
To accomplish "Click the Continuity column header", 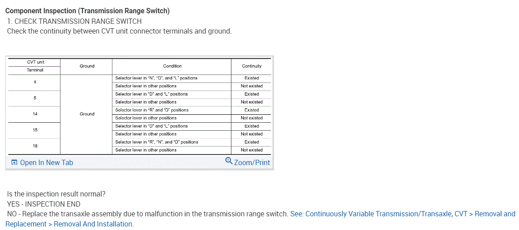I will pyautogui.click(x=251, y=66).
